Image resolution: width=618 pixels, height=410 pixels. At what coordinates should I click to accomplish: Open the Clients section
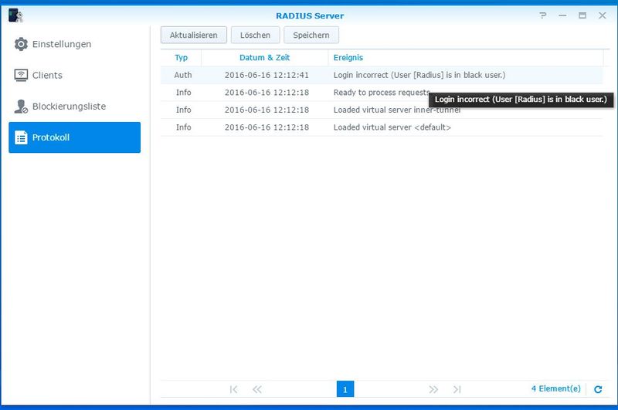click(74, 75)
